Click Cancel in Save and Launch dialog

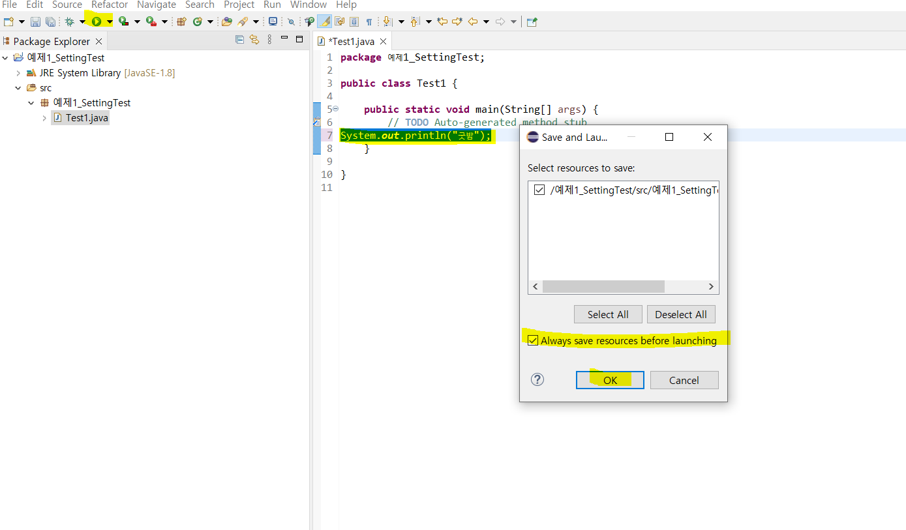(x=684, y=380)
